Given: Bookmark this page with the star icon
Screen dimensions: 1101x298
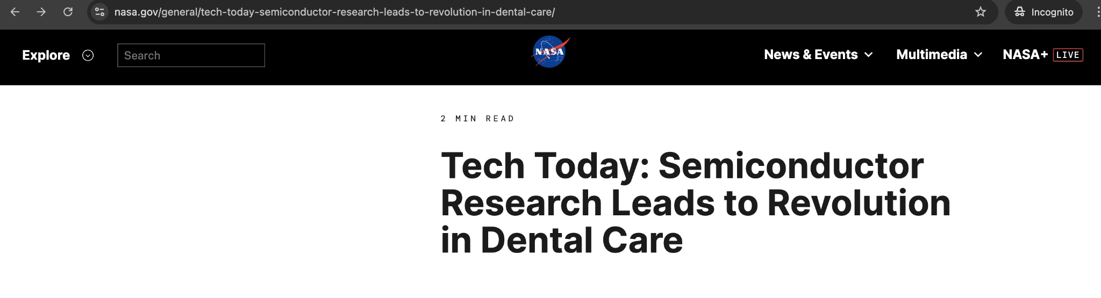Looking at the screenshot, I should tap(981, 12).
